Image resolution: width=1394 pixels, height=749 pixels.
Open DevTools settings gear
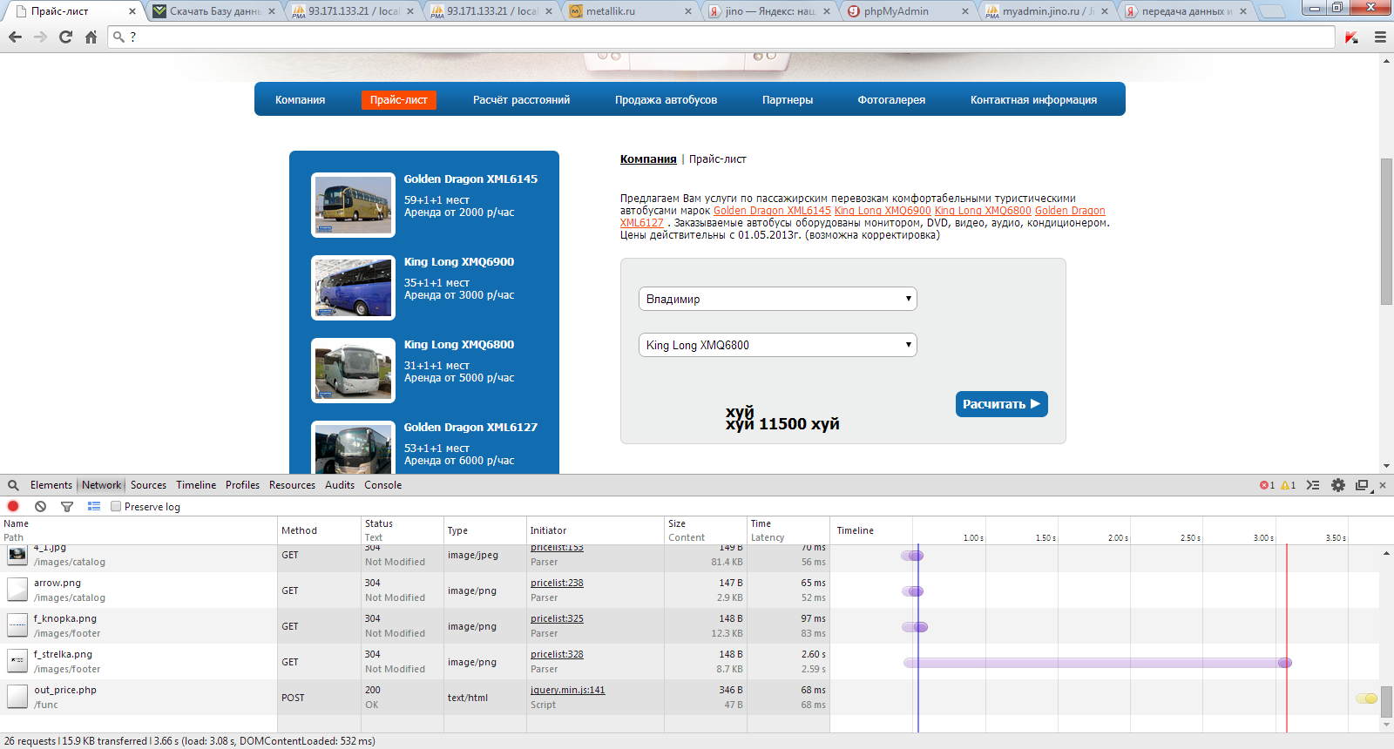click(1338, 485)
